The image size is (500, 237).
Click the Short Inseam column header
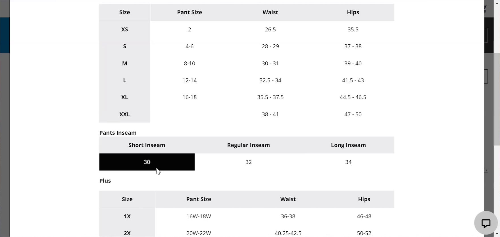coord(147,145)
